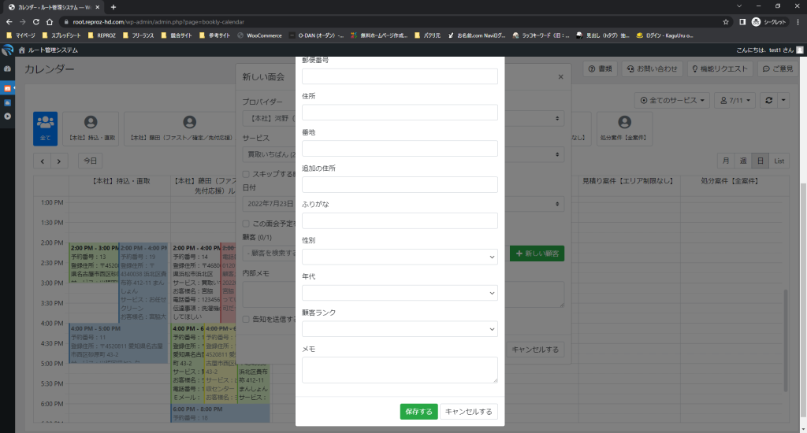Select the 処分案件【全案件】 staff avatar
This screenshot has height=433, width=807.
click(x=624, y=127)
